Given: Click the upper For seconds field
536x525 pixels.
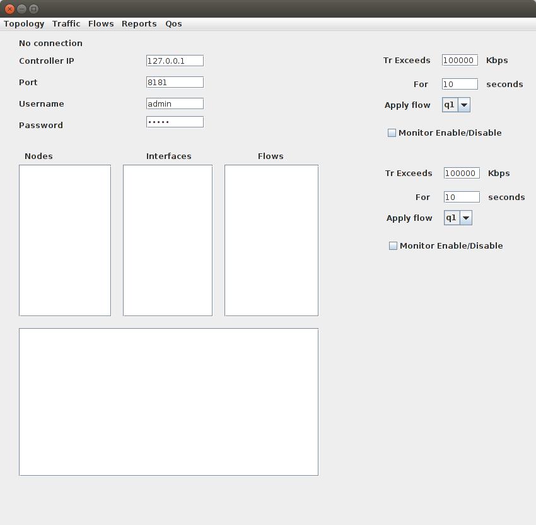Looking at the screenshot, I should [460, 84].
